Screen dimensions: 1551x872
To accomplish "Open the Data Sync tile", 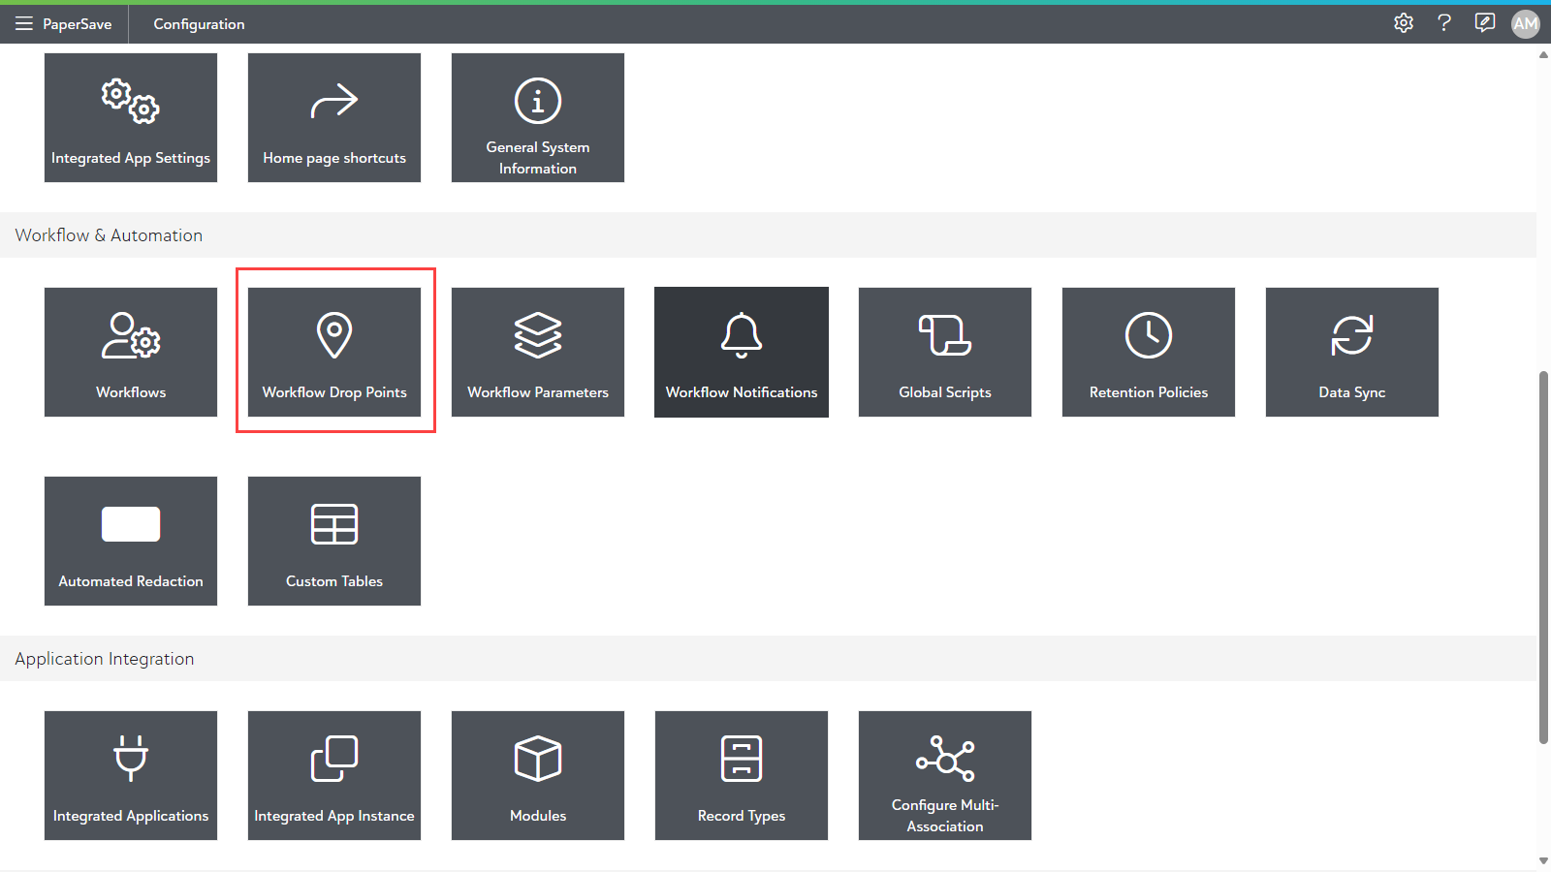I will [1351, 352].
